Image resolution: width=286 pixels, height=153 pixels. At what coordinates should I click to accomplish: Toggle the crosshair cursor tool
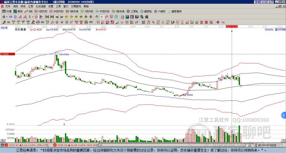click(102, 17)
